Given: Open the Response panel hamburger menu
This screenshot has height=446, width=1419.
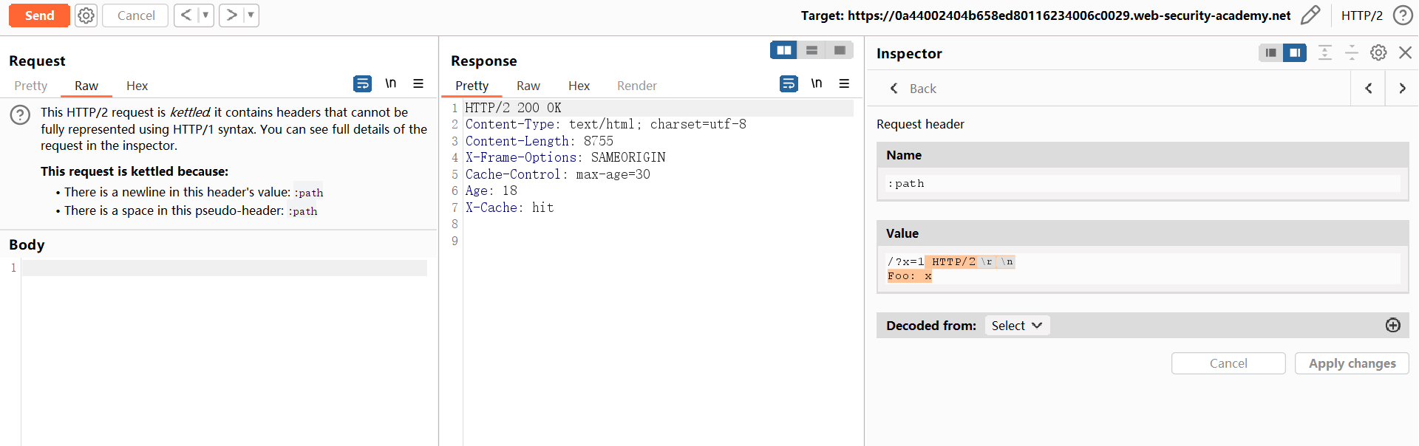Looking at the screenshot, I should pyautogui.click(x=844, y=83).
